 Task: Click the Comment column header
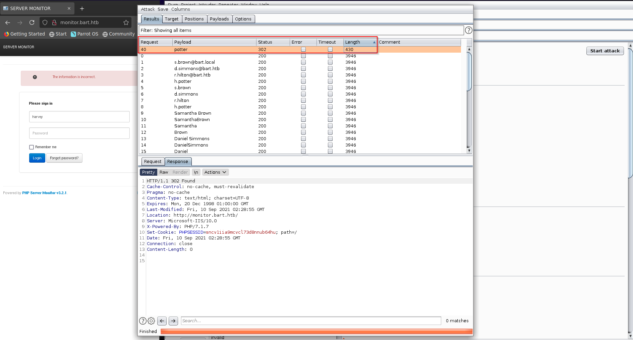(419, 42)
